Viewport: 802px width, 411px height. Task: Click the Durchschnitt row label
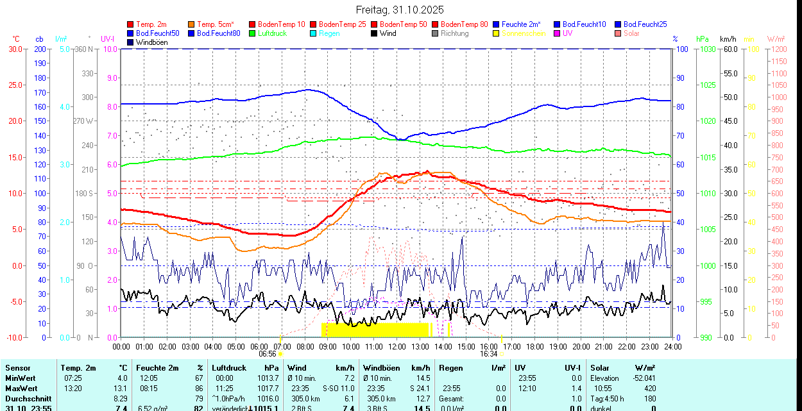[28, 399]
